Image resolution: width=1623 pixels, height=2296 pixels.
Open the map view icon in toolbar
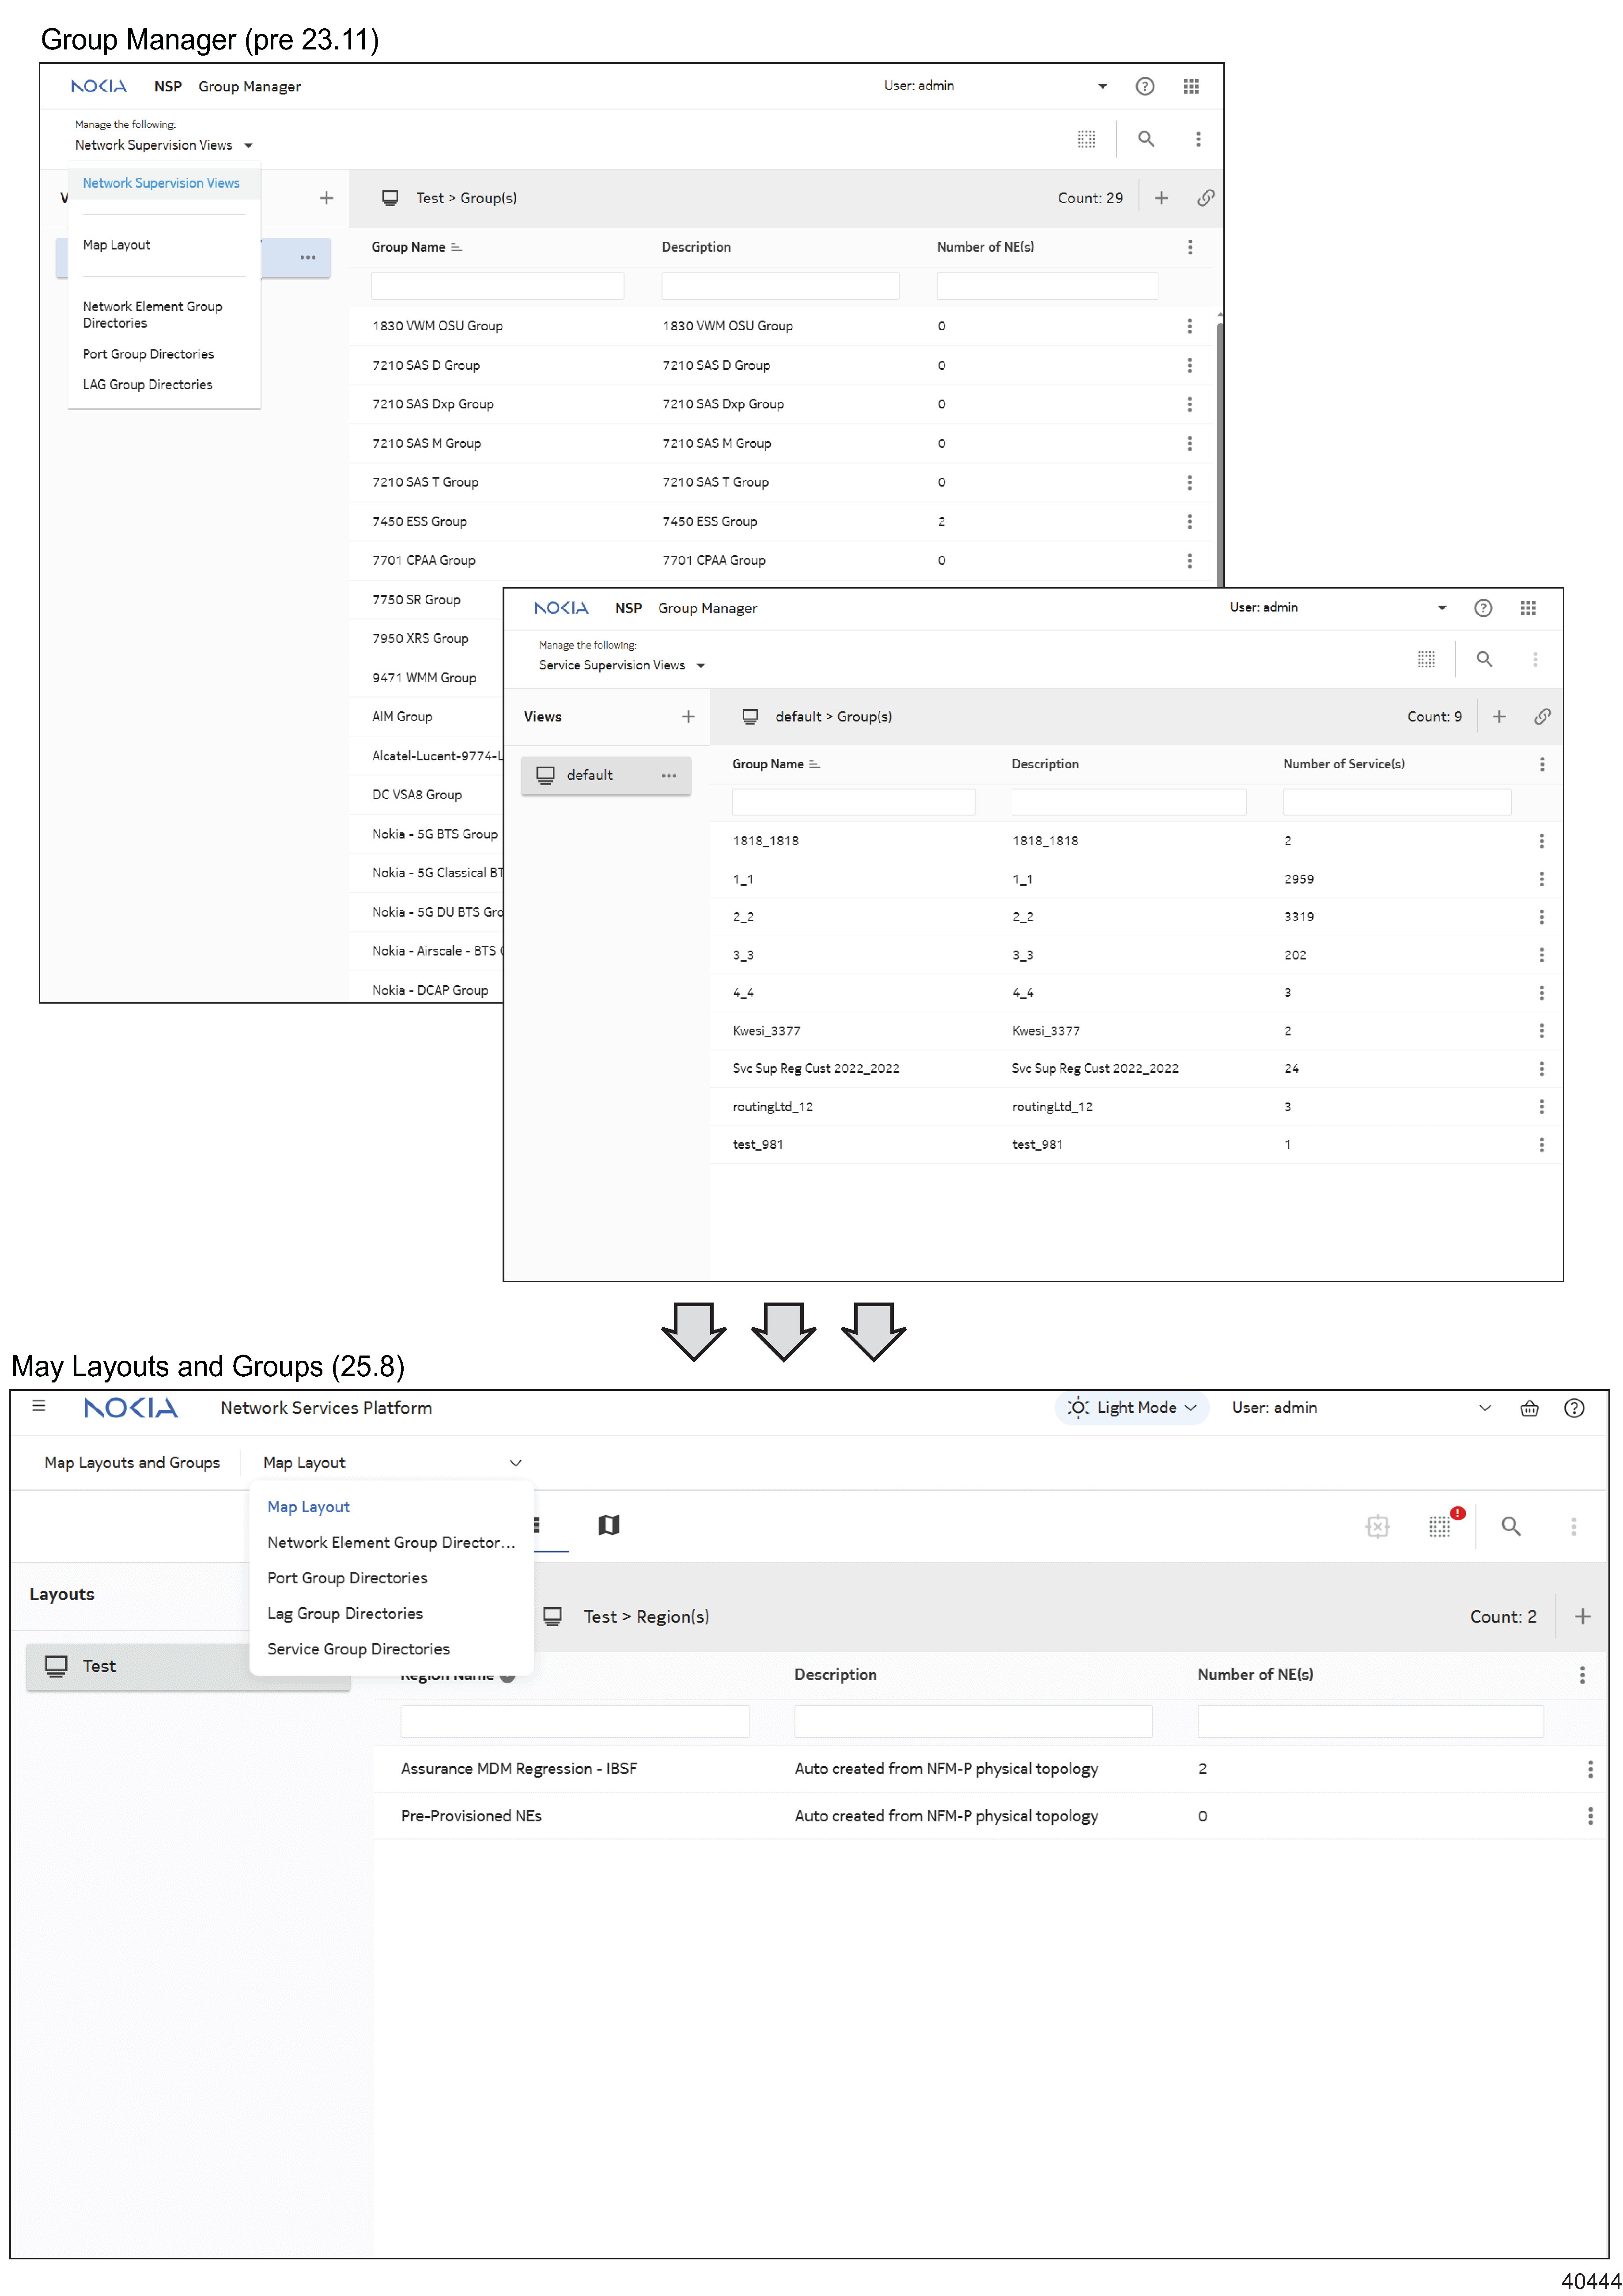point(608,1525)
